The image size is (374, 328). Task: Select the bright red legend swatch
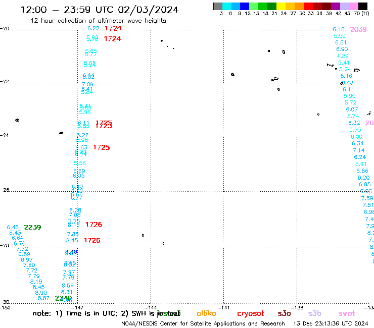click(308, 6)
